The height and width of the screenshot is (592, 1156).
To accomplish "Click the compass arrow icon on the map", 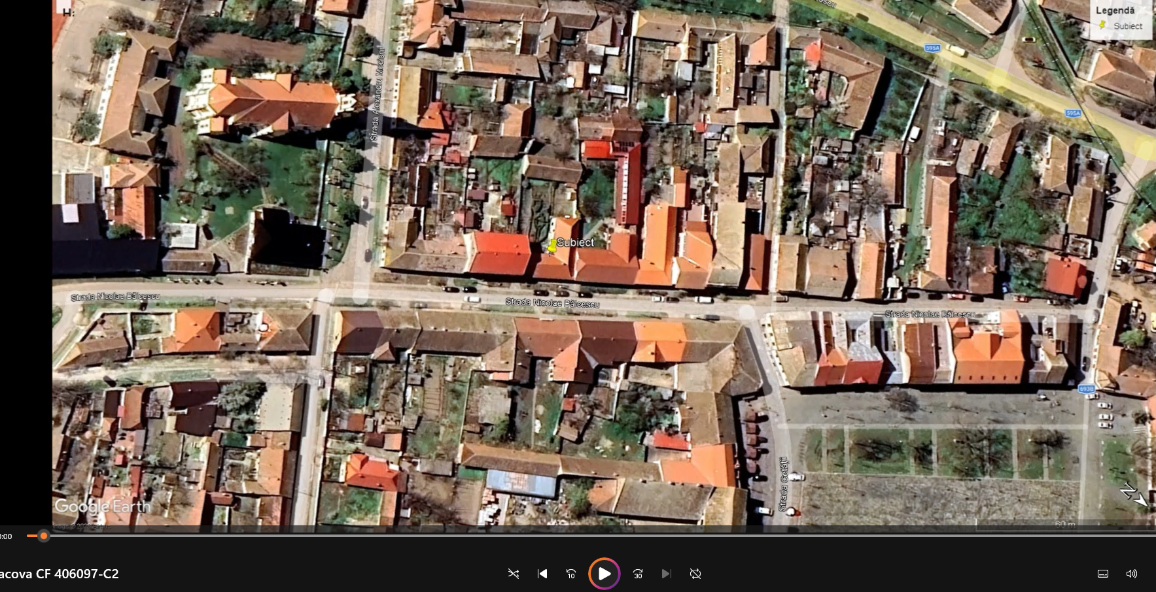I will point(1134,494).
